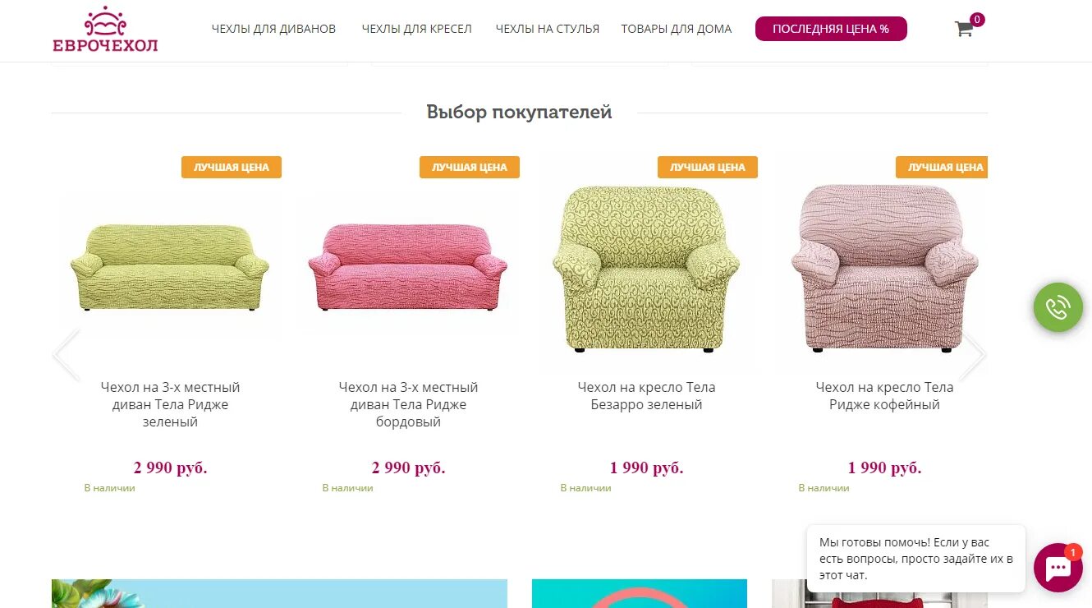Click the green phone callback icon
The width and height of the screenshot is (1092, 608).
1058,307
